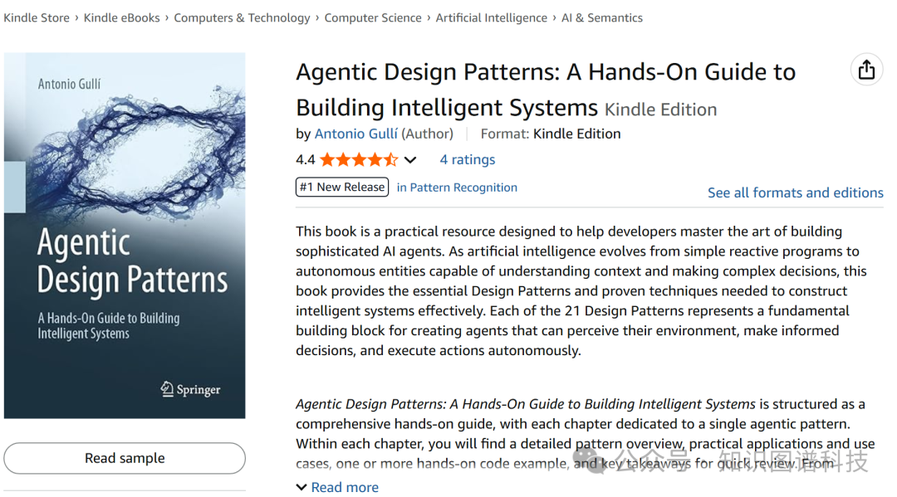The height and width of the screenshot is (497, 897).
Task: Click the Agentic Design Patterns book cover
Action: [x=125, y=236]
